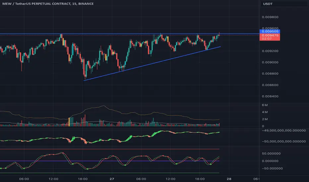Click the 0.009000 price axis label
Screen dimensions: 309x182
coord(270,62)
